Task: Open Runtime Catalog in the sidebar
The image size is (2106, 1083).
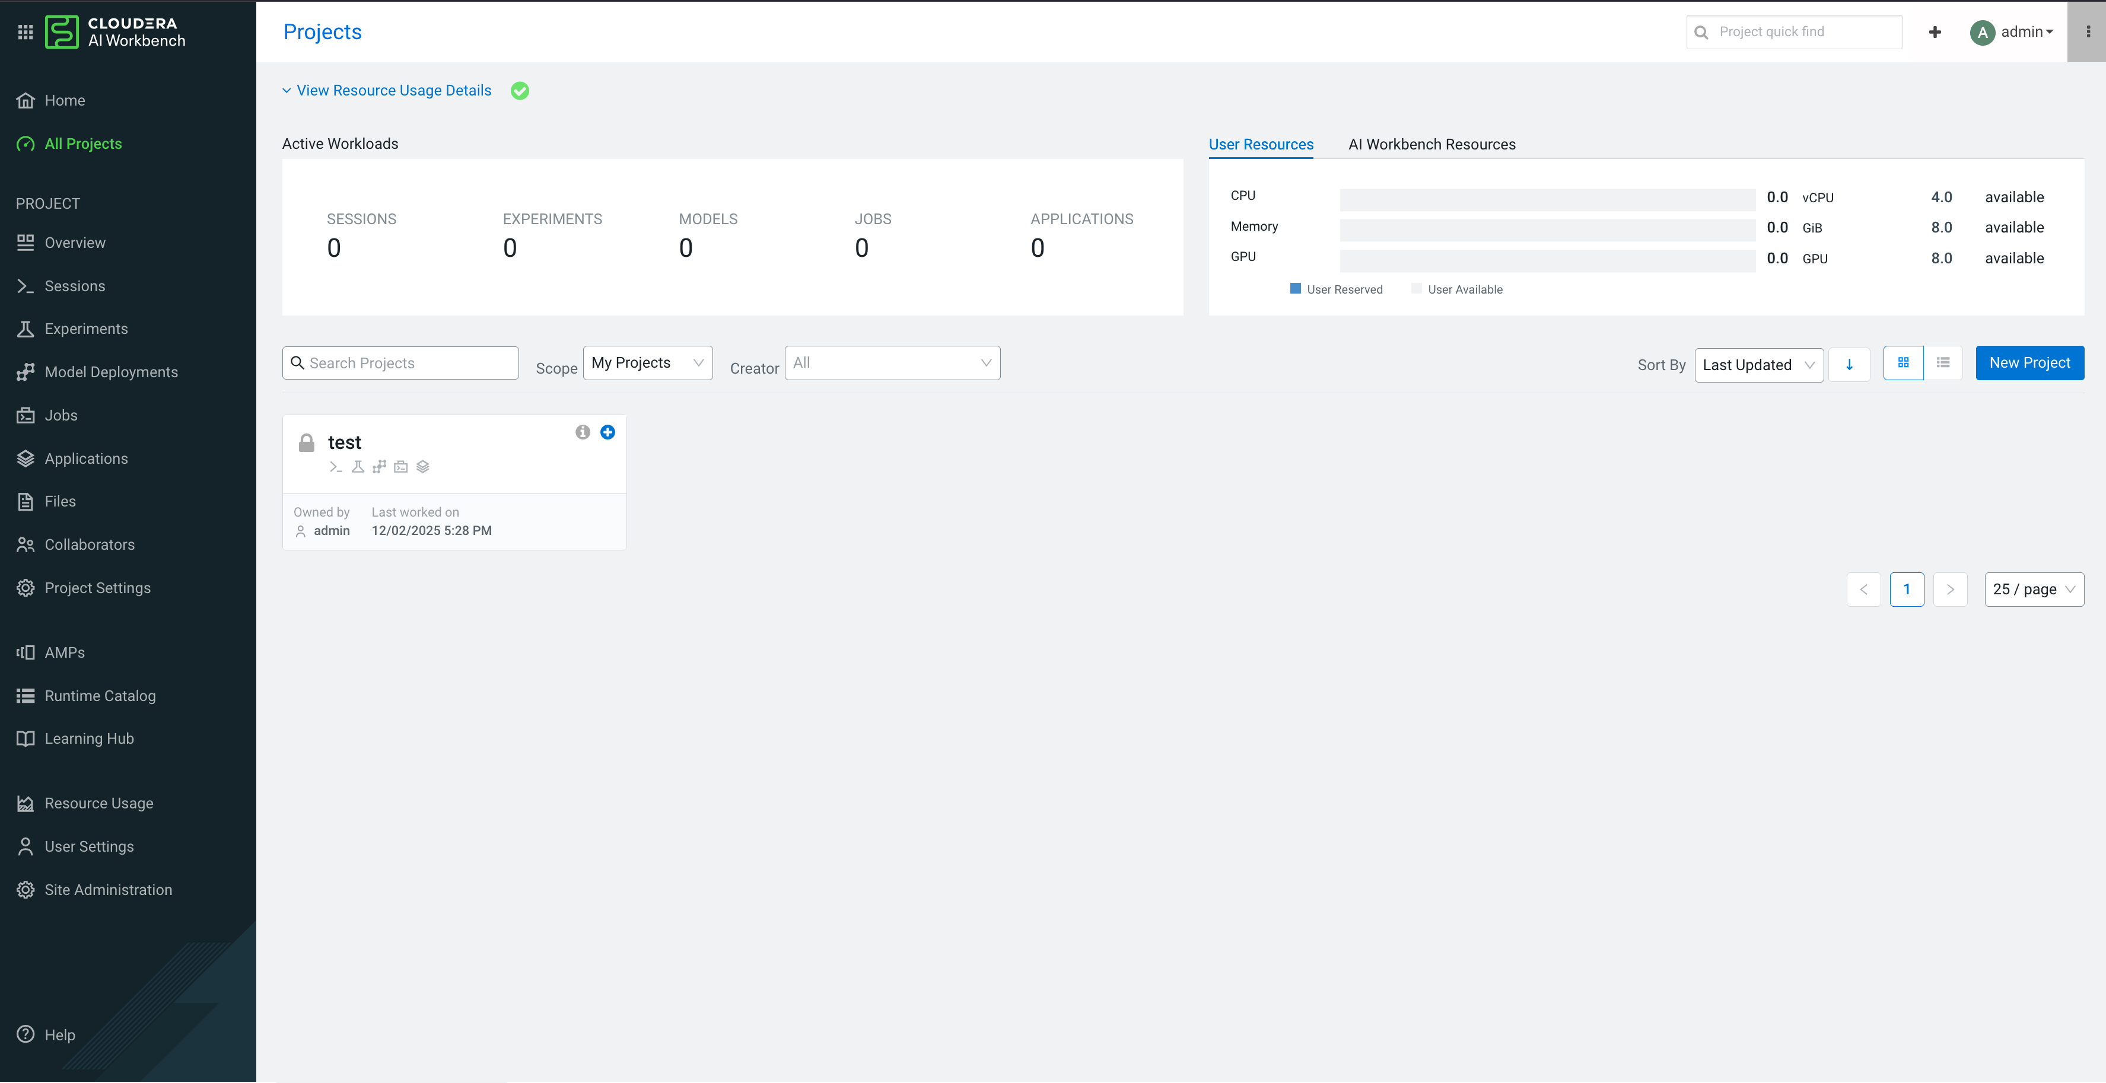Action: [x=100, y=696]
